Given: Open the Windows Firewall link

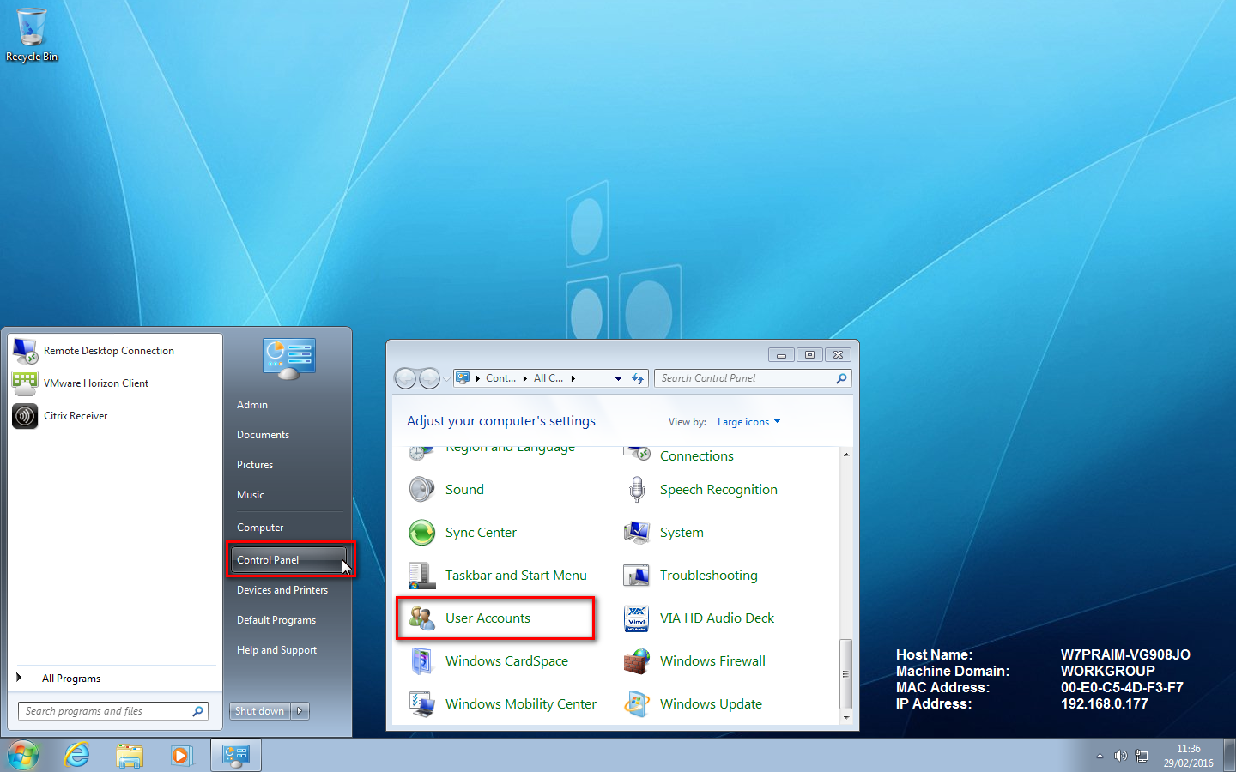Looking at the screenshot, I should pyautogui.click(x=712, y=661).
